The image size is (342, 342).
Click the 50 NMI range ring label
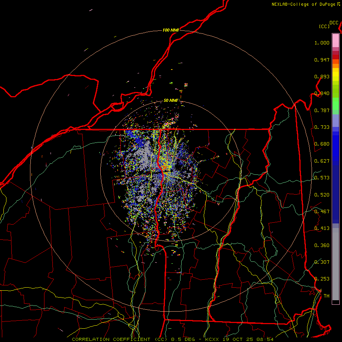pos(171,100)
